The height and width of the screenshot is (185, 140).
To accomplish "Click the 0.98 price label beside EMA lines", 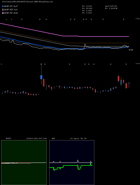I will (131, 50).
